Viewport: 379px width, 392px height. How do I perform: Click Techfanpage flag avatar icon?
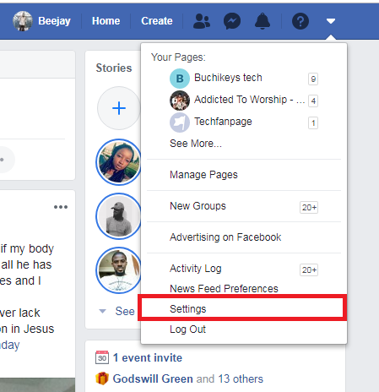tap(180, 122)
